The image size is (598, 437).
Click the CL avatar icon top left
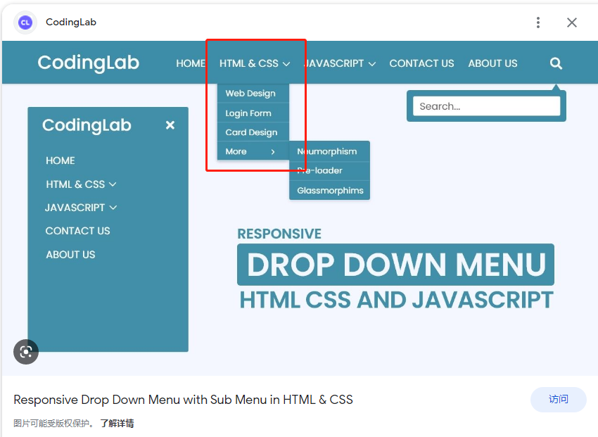(25, 23)
